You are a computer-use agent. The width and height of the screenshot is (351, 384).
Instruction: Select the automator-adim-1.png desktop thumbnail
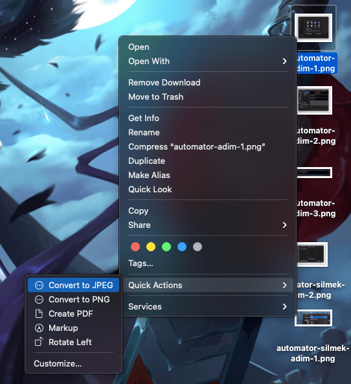tap(313, 28)
